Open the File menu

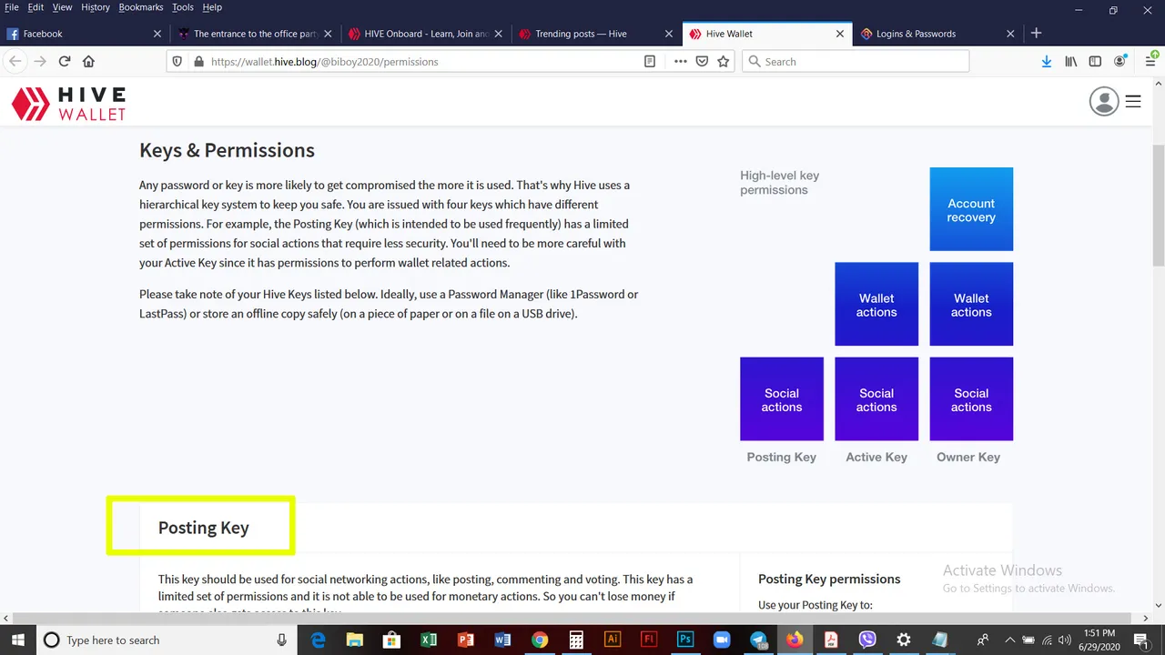pyautogui.click(x=12, y=7)
